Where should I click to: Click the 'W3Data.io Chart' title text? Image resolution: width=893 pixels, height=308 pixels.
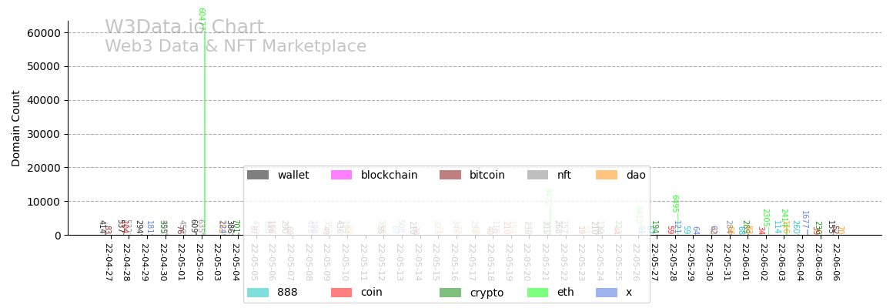coord(184,28)
